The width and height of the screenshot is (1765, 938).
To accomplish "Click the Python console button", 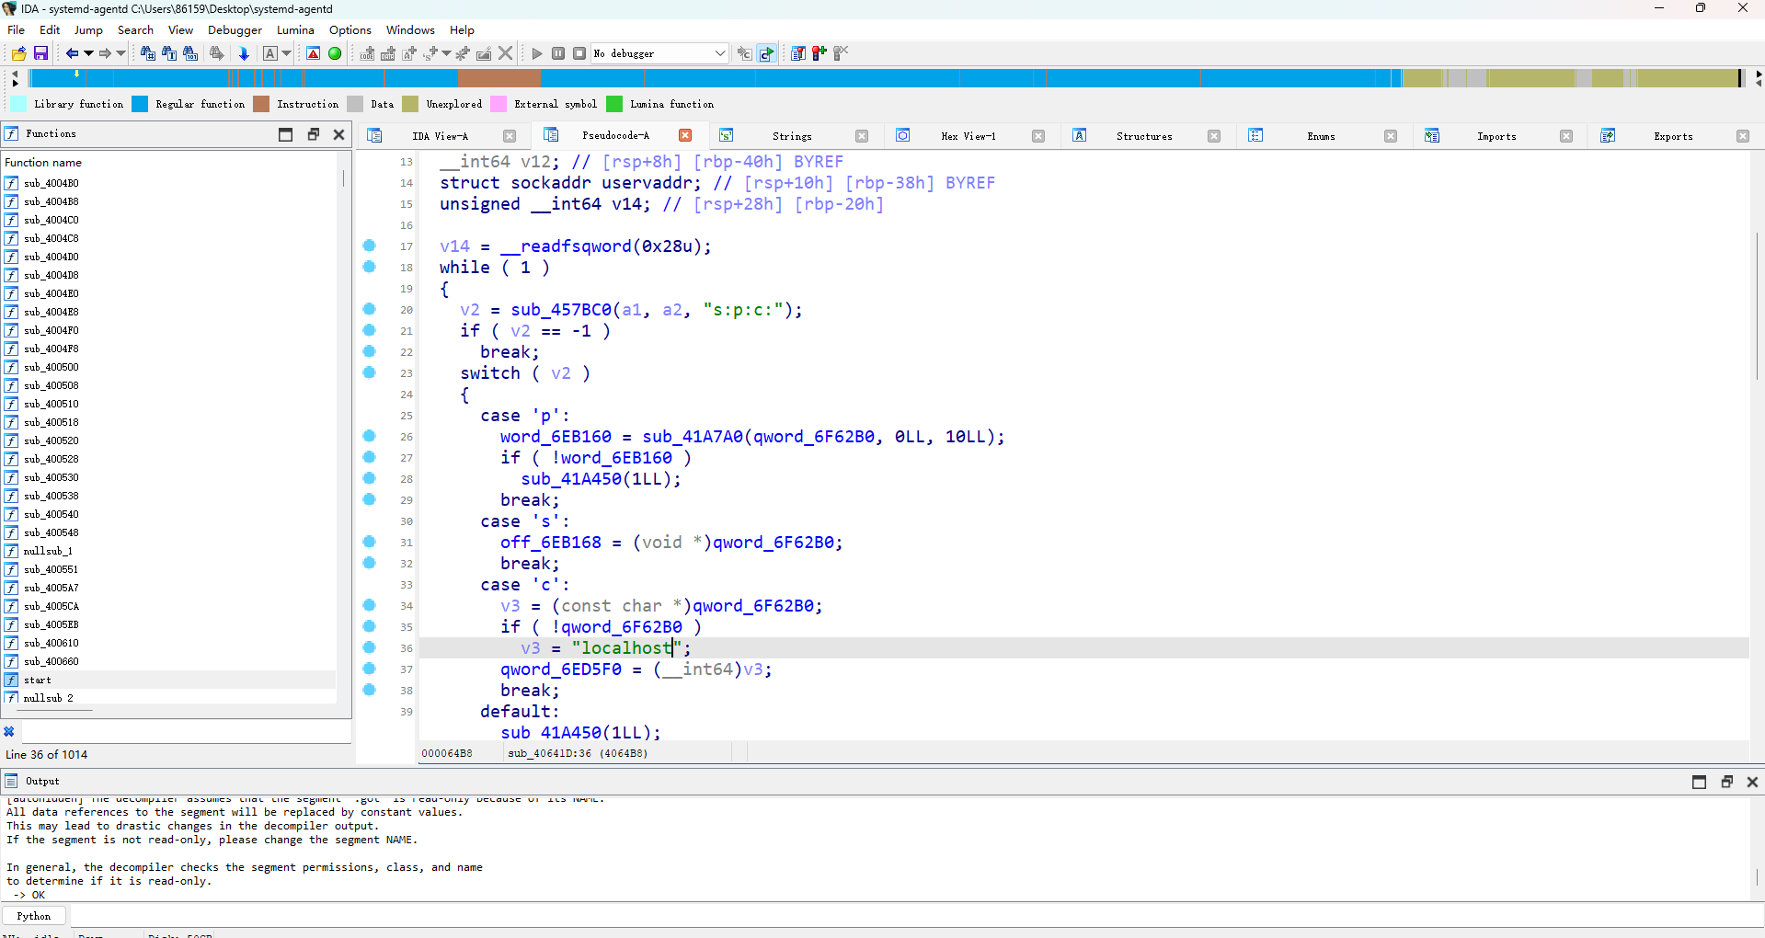I will (34, 916).
